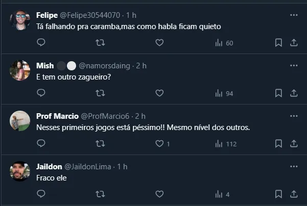307x206 pixels.
Task: Open more options on Prof Marcio's tweet
Action: 294,116
